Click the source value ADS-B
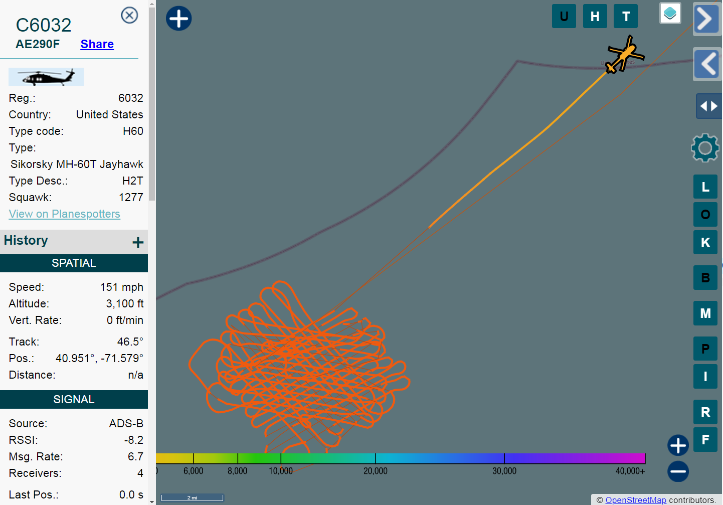 pos(126,423)
